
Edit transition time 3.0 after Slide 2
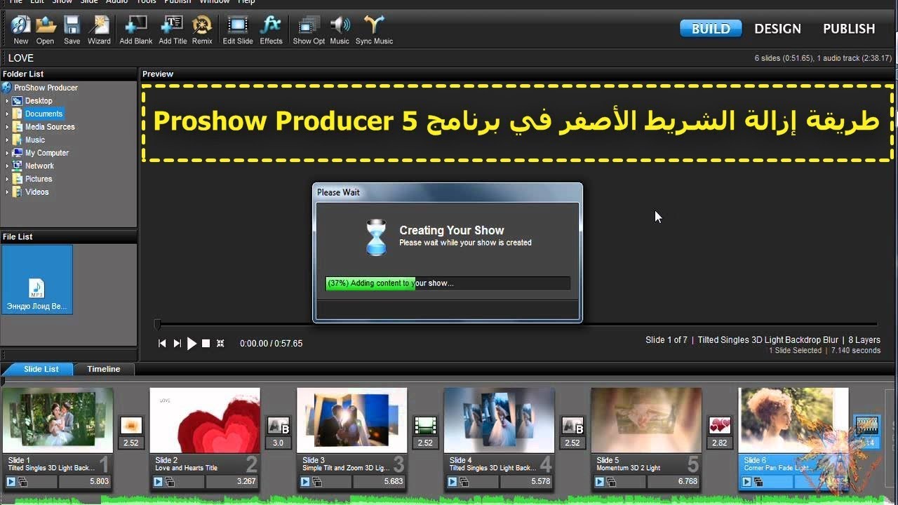(279, 443)
